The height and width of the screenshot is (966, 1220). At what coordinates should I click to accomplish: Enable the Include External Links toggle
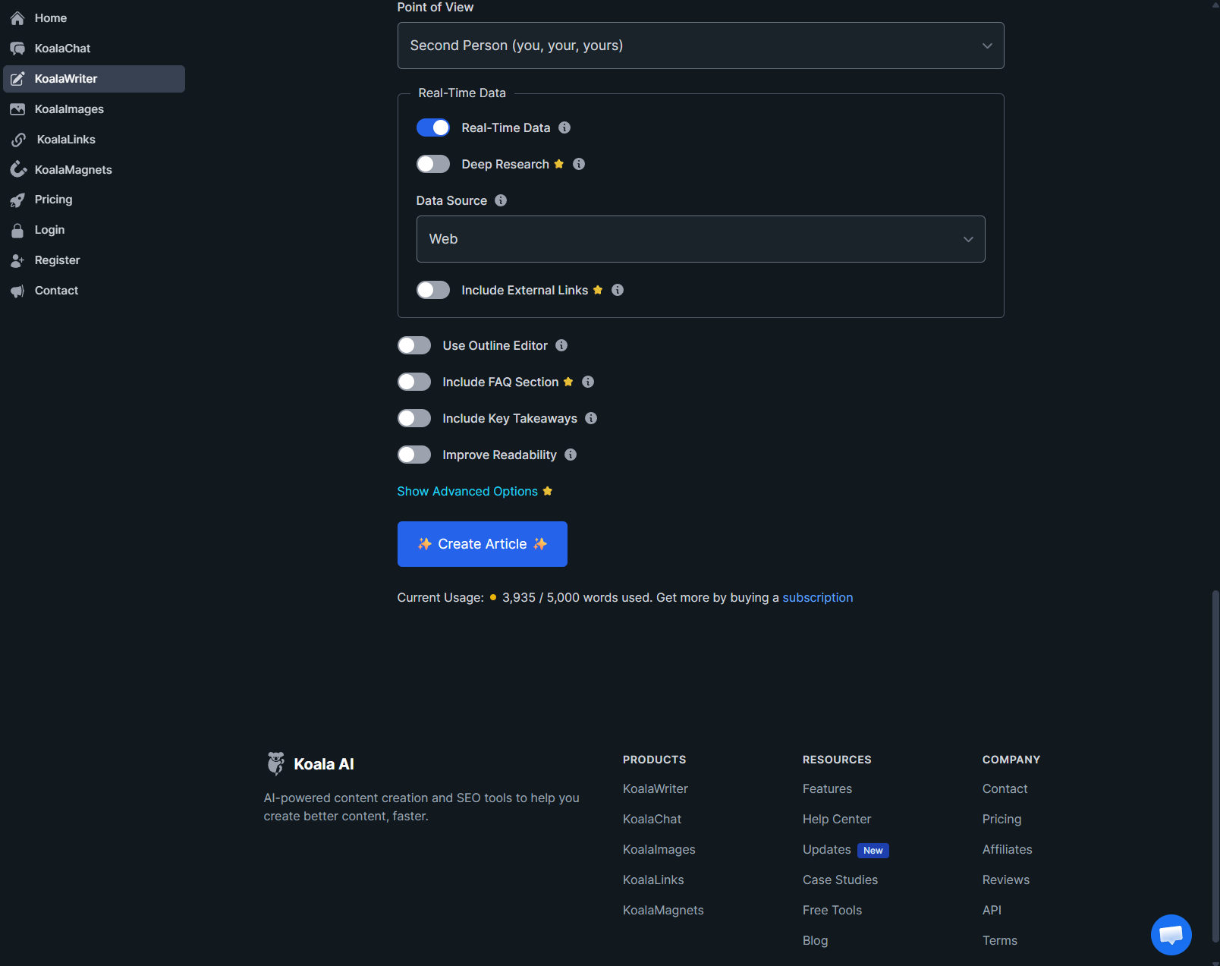(433, 290)
